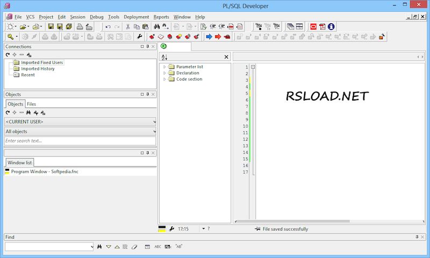Open the <CURRENT USER> dropdown
The height and width of the screenshot is (258, 430).
(x=154, y=121)
